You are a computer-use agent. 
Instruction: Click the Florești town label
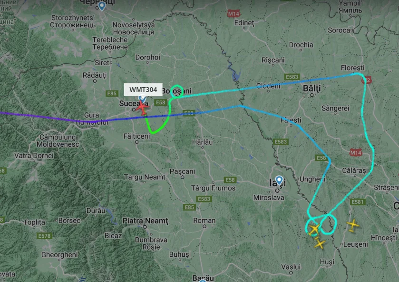[353, 68]
